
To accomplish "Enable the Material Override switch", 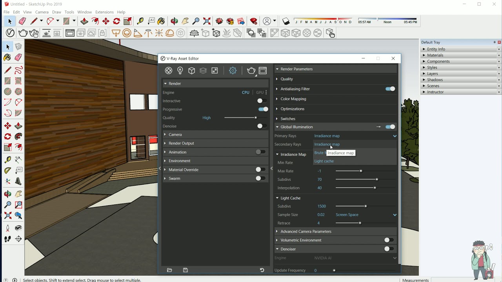I will pyautogui.click(x=260, y=170).
